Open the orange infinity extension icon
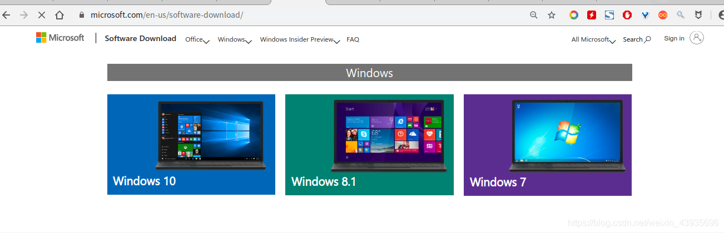 click(x=663, y=15)
